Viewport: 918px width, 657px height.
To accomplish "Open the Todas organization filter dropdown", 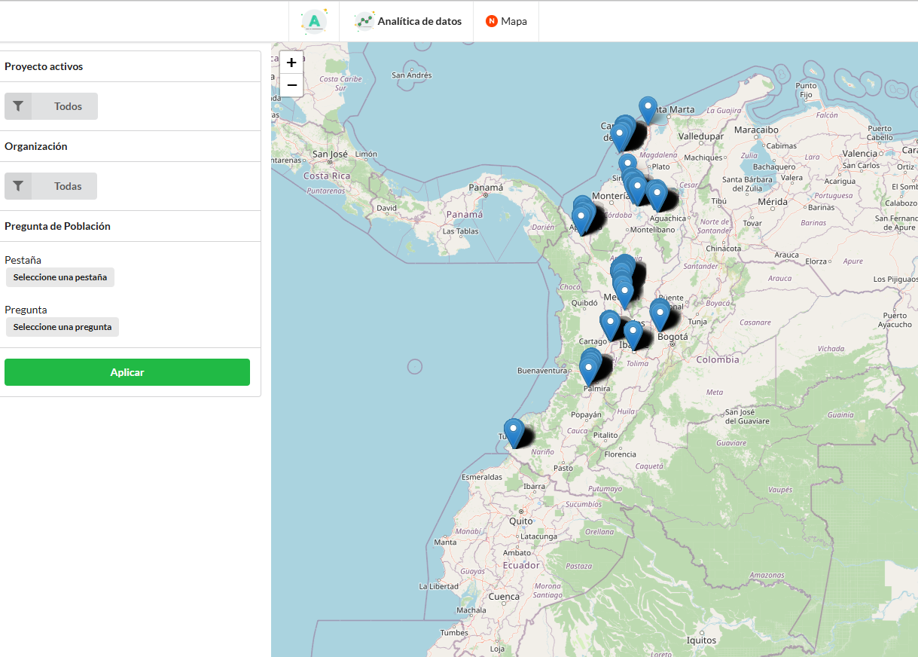I will [x=68, y=186].
